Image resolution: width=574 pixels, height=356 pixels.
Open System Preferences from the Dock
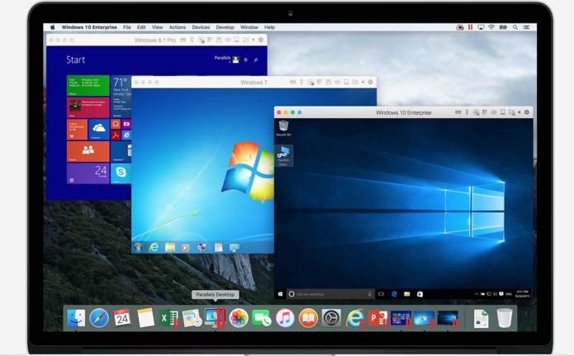[x=331, y=318]
